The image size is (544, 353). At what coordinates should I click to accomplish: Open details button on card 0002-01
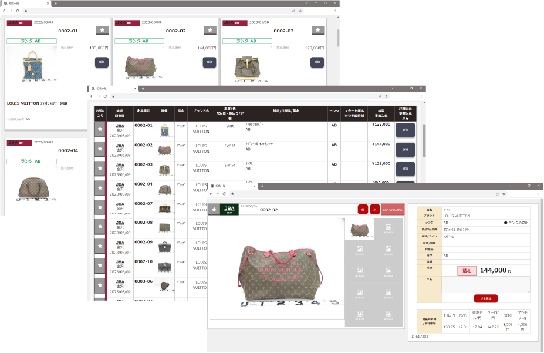click(102, 62)
